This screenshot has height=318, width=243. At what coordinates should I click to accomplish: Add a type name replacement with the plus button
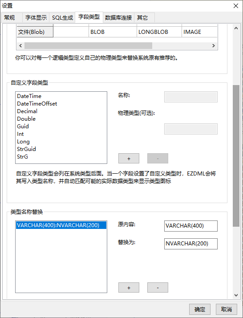129,288
